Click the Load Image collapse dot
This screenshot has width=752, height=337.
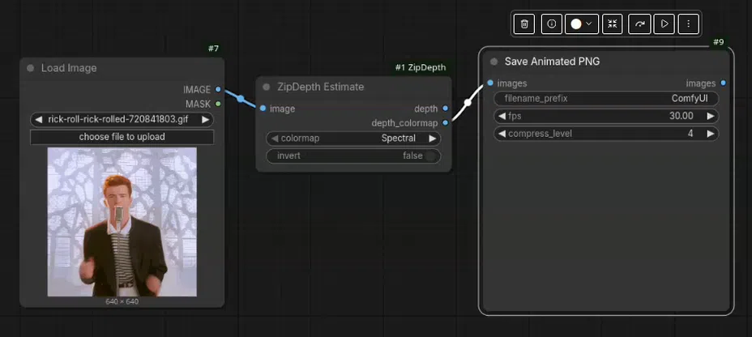(x=31, y=68)
